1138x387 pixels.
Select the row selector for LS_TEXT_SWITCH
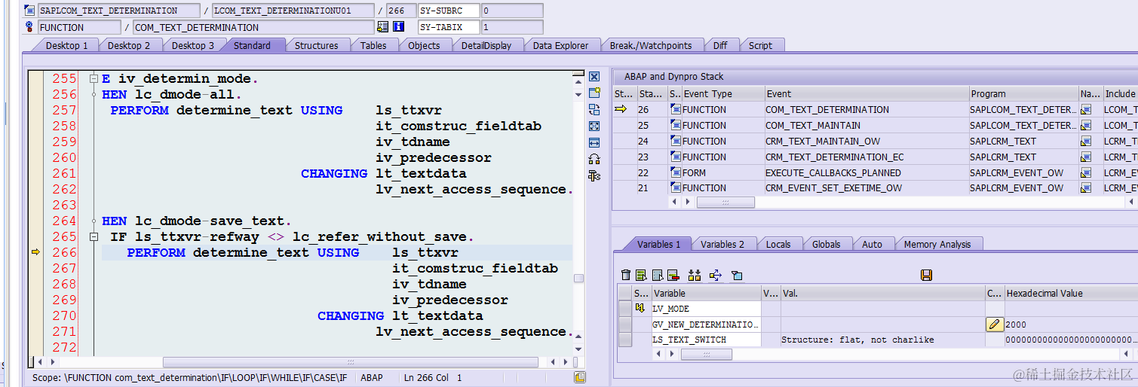(625, 340)
